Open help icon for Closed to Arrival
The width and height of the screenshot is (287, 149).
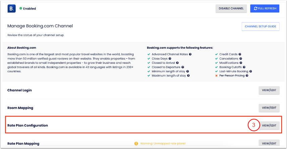tap(177, 63)
